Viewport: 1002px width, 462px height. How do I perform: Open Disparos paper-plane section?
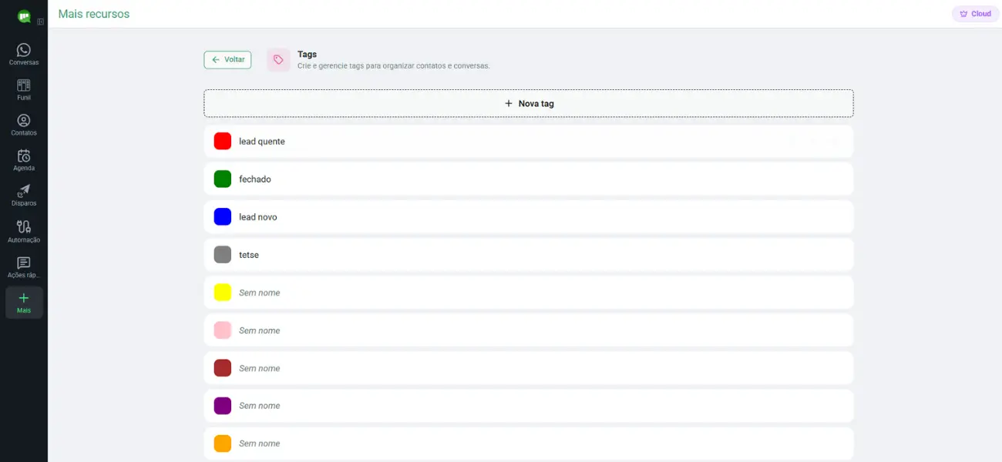[24, 196]
